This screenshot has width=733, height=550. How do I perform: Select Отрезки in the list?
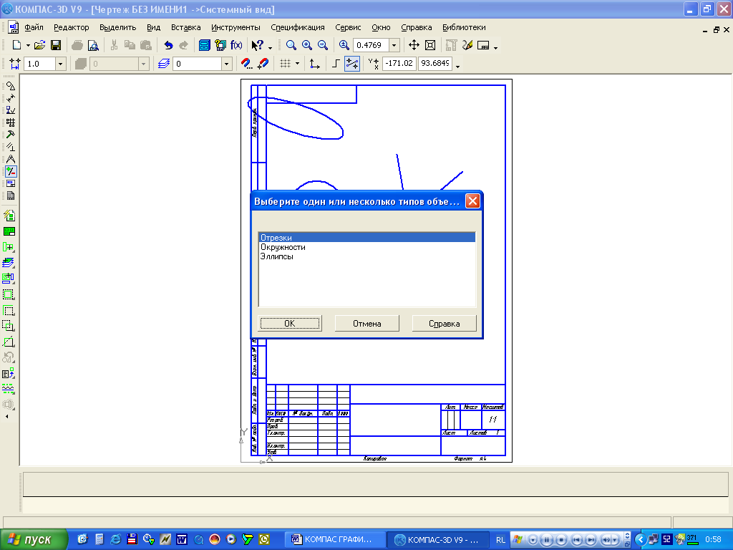(x=367, y=238)
